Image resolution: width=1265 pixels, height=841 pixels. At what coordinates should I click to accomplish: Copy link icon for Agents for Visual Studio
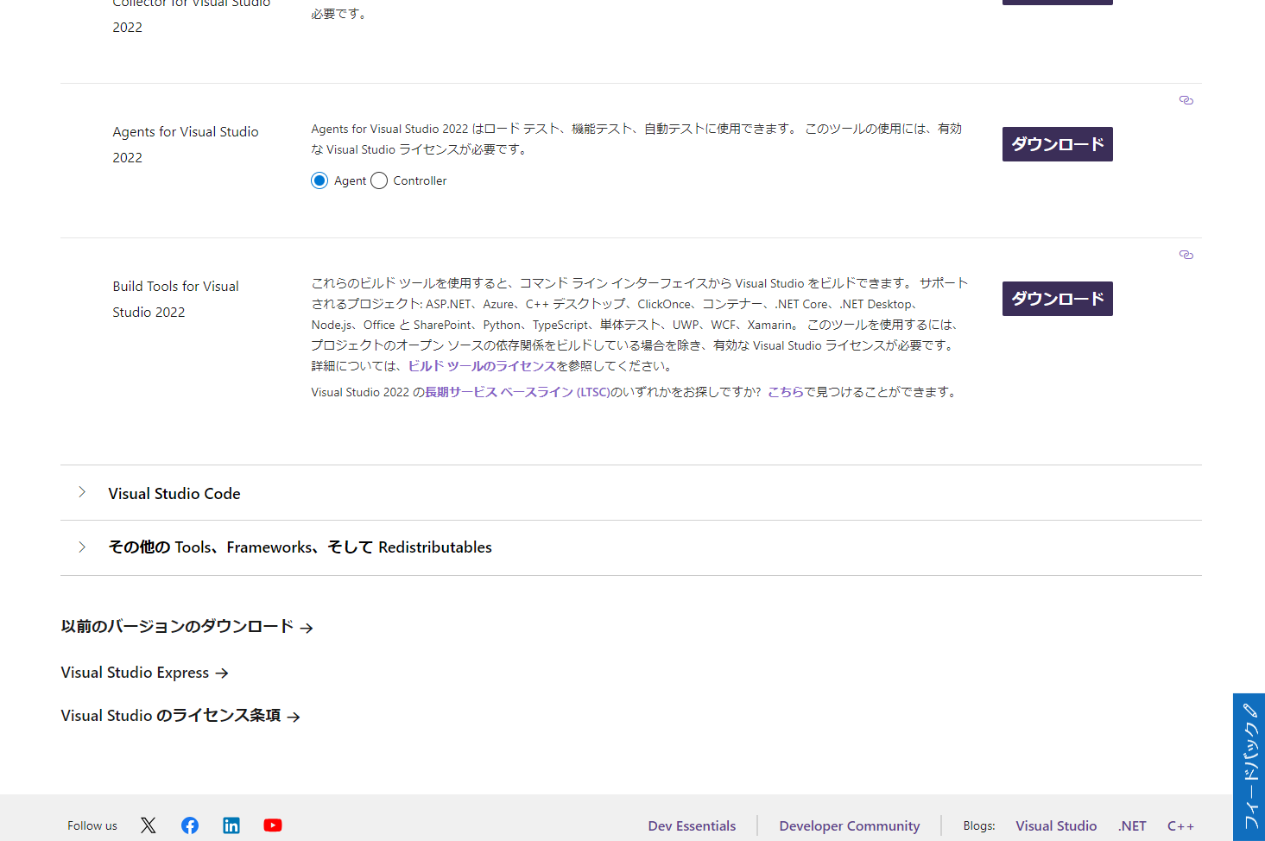pyautogui.click(x=1186, y=100)
